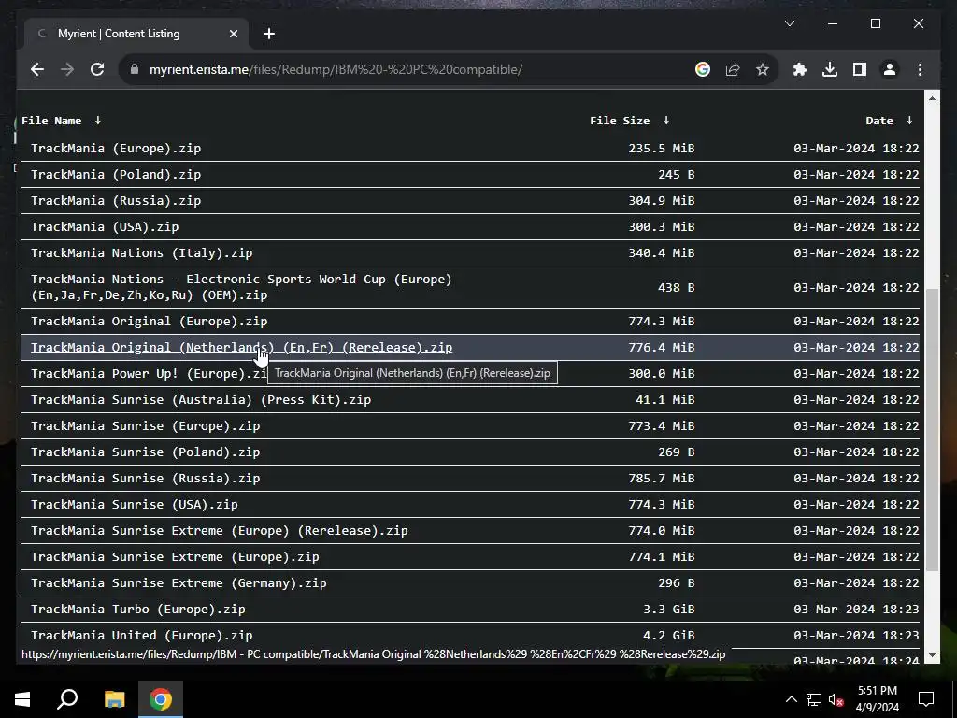Click the address bar URL
The height and width of the screenshot is (718, 957).
(336, 69)
